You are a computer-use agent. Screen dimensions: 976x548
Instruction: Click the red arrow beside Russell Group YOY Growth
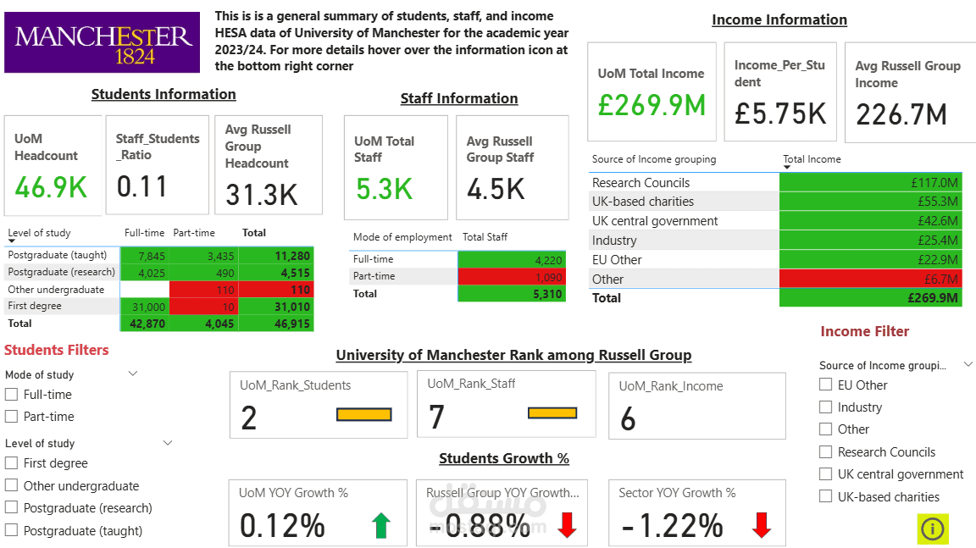pos(566,524)
